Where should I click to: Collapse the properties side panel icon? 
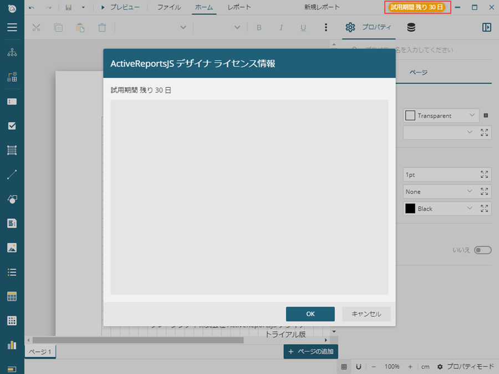[487, 27]
